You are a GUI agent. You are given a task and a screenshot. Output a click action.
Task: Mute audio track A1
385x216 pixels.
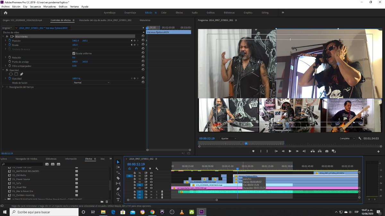click(x=151, y=192)
